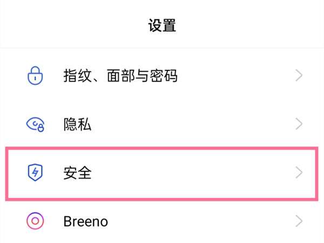Expand the 指纹、面部与密码 chevron arrow
The width and height of the screenshot is (324, 243).
click(299, 76)
